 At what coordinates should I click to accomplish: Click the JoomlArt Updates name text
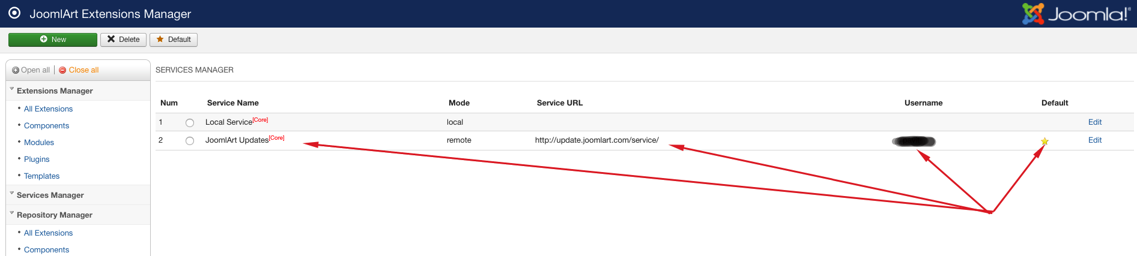(237, 140)
